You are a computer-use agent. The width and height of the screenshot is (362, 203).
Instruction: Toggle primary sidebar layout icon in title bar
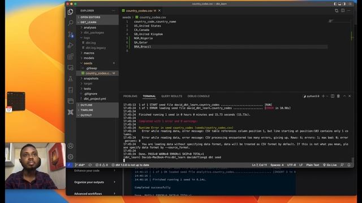[x=335, y=4]
